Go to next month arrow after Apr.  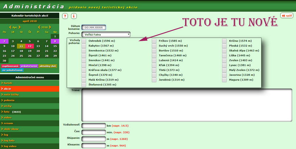pyautogui.click(x=20, y=27)
